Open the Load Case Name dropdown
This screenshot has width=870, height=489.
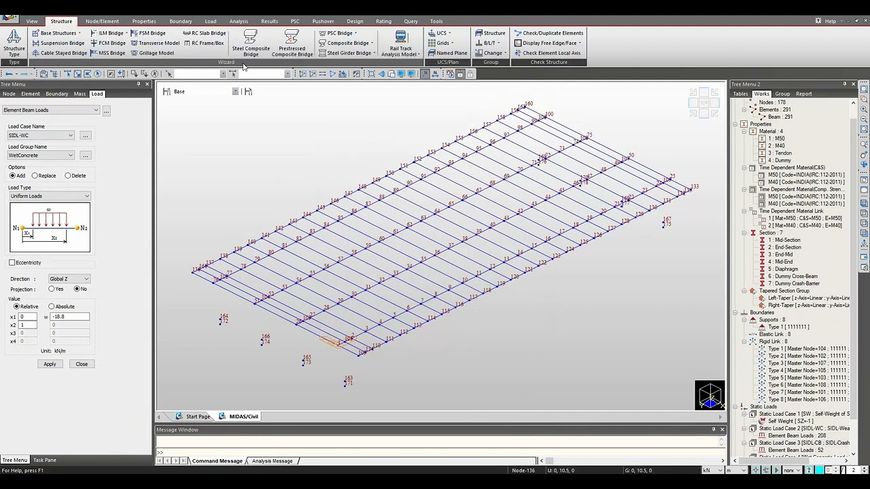coord(41,136)
